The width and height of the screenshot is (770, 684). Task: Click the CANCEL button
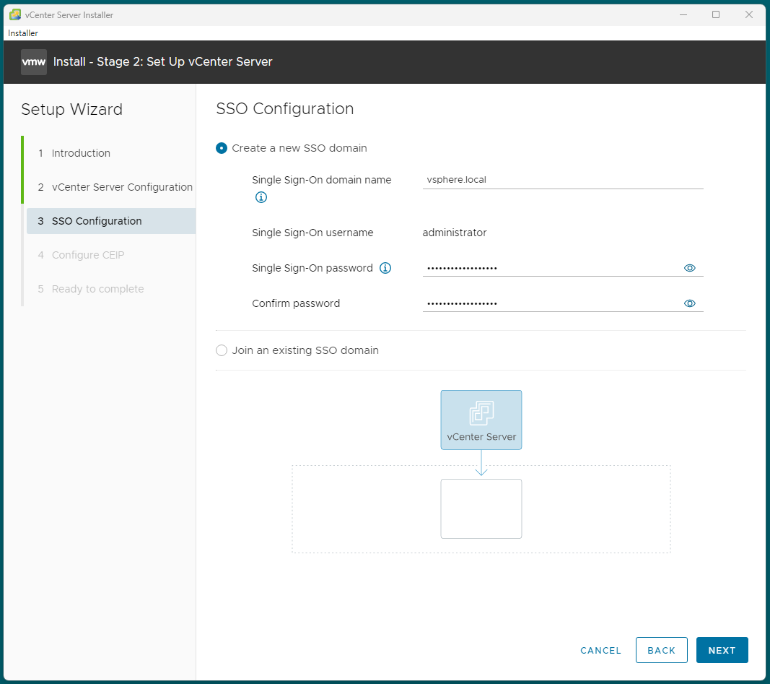point(600,651)
